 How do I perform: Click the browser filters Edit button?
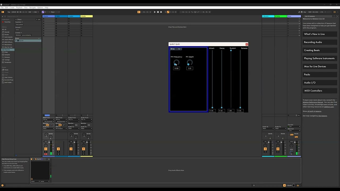pos(39,19)
